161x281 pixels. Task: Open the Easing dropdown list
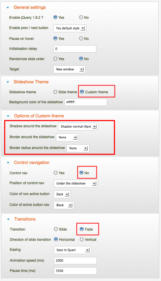tap(73, 250)
